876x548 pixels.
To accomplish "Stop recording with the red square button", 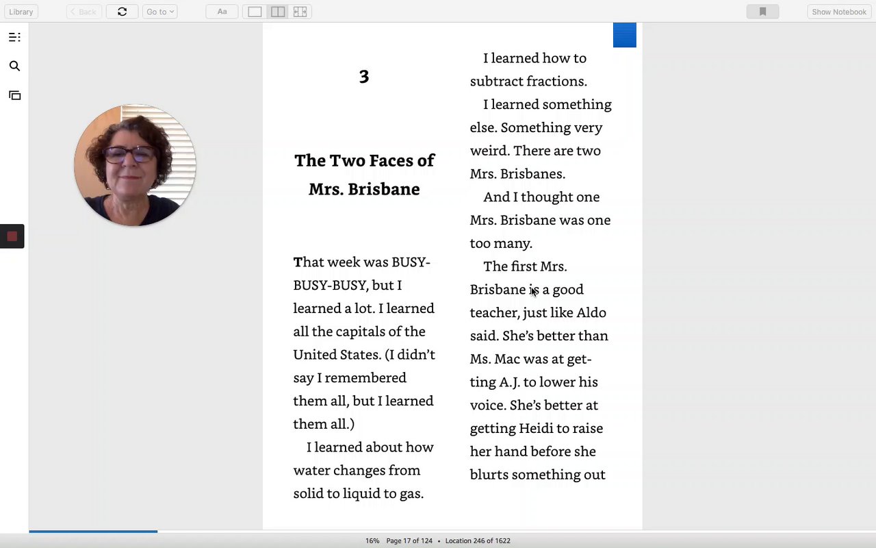I will 12,236.
